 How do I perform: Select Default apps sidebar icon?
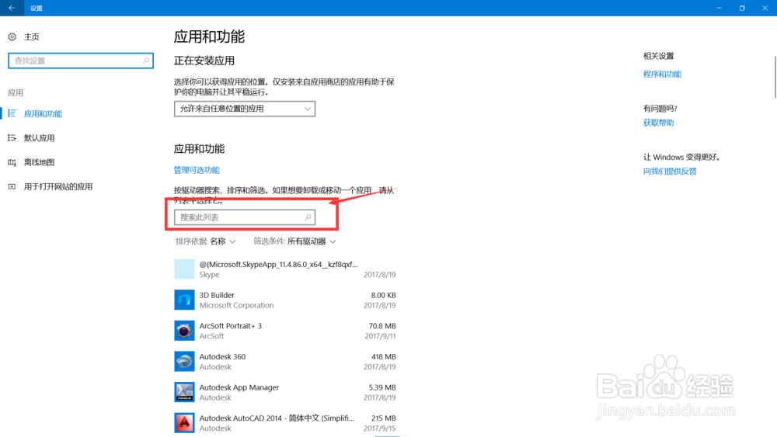click(x=12, y=137)
